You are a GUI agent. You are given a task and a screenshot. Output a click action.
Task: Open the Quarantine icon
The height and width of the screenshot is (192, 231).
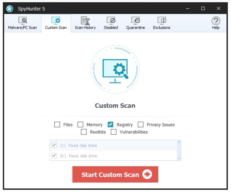tap(135, 21)
